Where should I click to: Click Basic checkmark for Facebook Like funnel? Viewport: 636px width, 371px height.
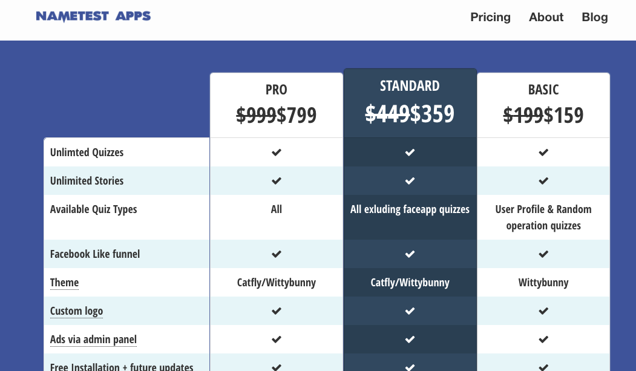pyautogui.click(x=543, y=254)
